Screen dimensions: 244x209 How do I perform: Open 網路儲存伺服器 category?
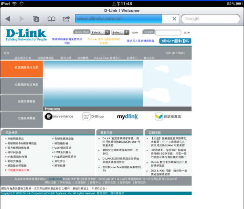click(x=17, y=166)
